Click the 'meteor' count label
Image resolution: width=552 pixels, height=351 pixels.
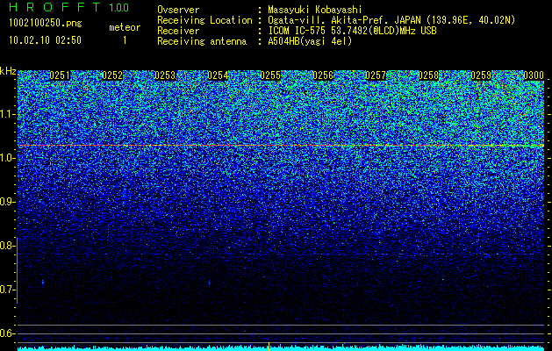coord(125,27)
